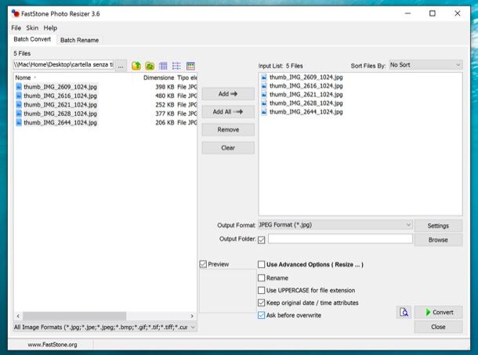The height and width of the screenshot is (355, 478).
Task: Select thumb_IMG_2609_1024.jpg name in source list
Action: (60, 87)
